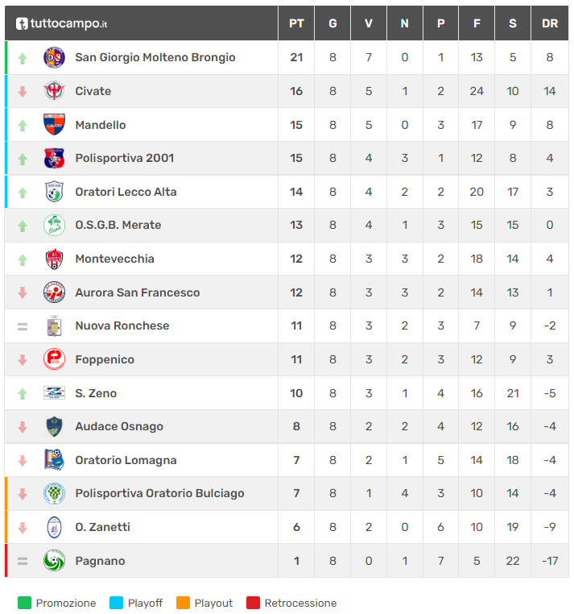Screen dimensions: 574x614
Task: Click the Montevecchia team crest
Action: [54, 259]
